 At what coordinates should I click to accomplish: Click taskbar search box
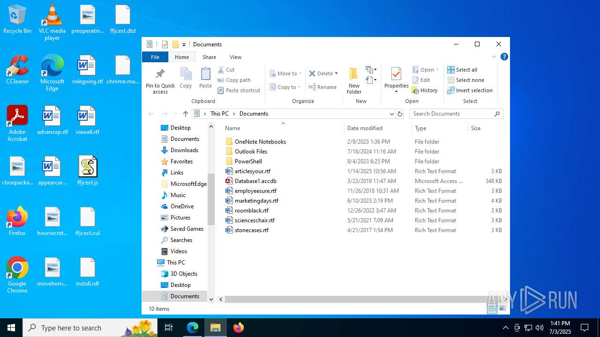coord(91,328)
